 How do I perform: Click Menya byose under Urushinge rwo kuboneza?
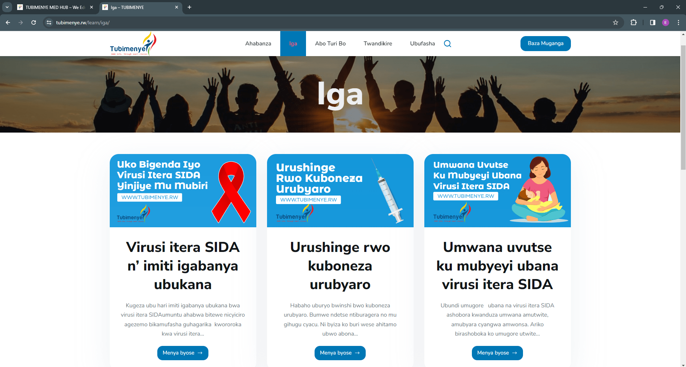pos(340,353)
